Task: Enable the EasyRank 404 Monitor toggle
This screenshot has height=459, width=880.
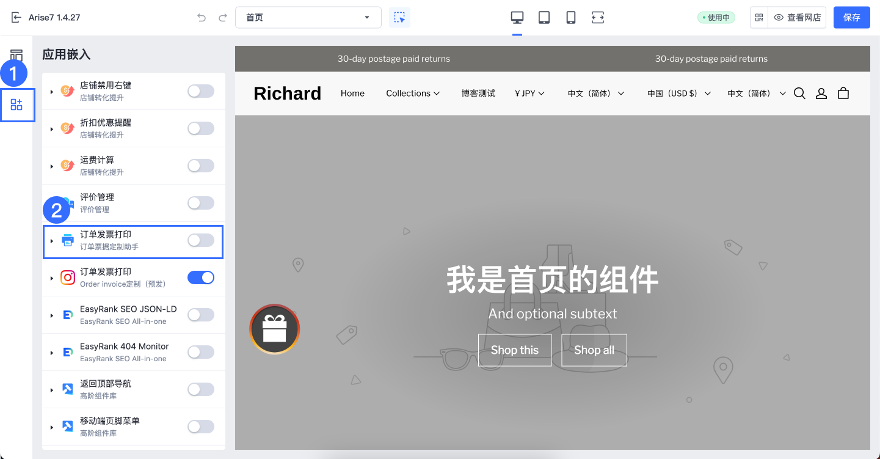Action: tap(201, 352)
